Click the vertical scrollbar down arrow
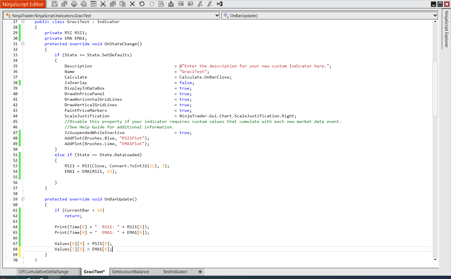Viewport: 451px width, 279px height. pos(435,260)
